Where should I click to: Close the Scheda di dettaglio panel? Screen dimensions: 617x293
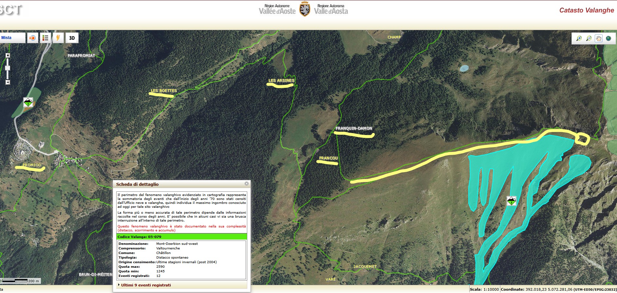tap(247, 184)
